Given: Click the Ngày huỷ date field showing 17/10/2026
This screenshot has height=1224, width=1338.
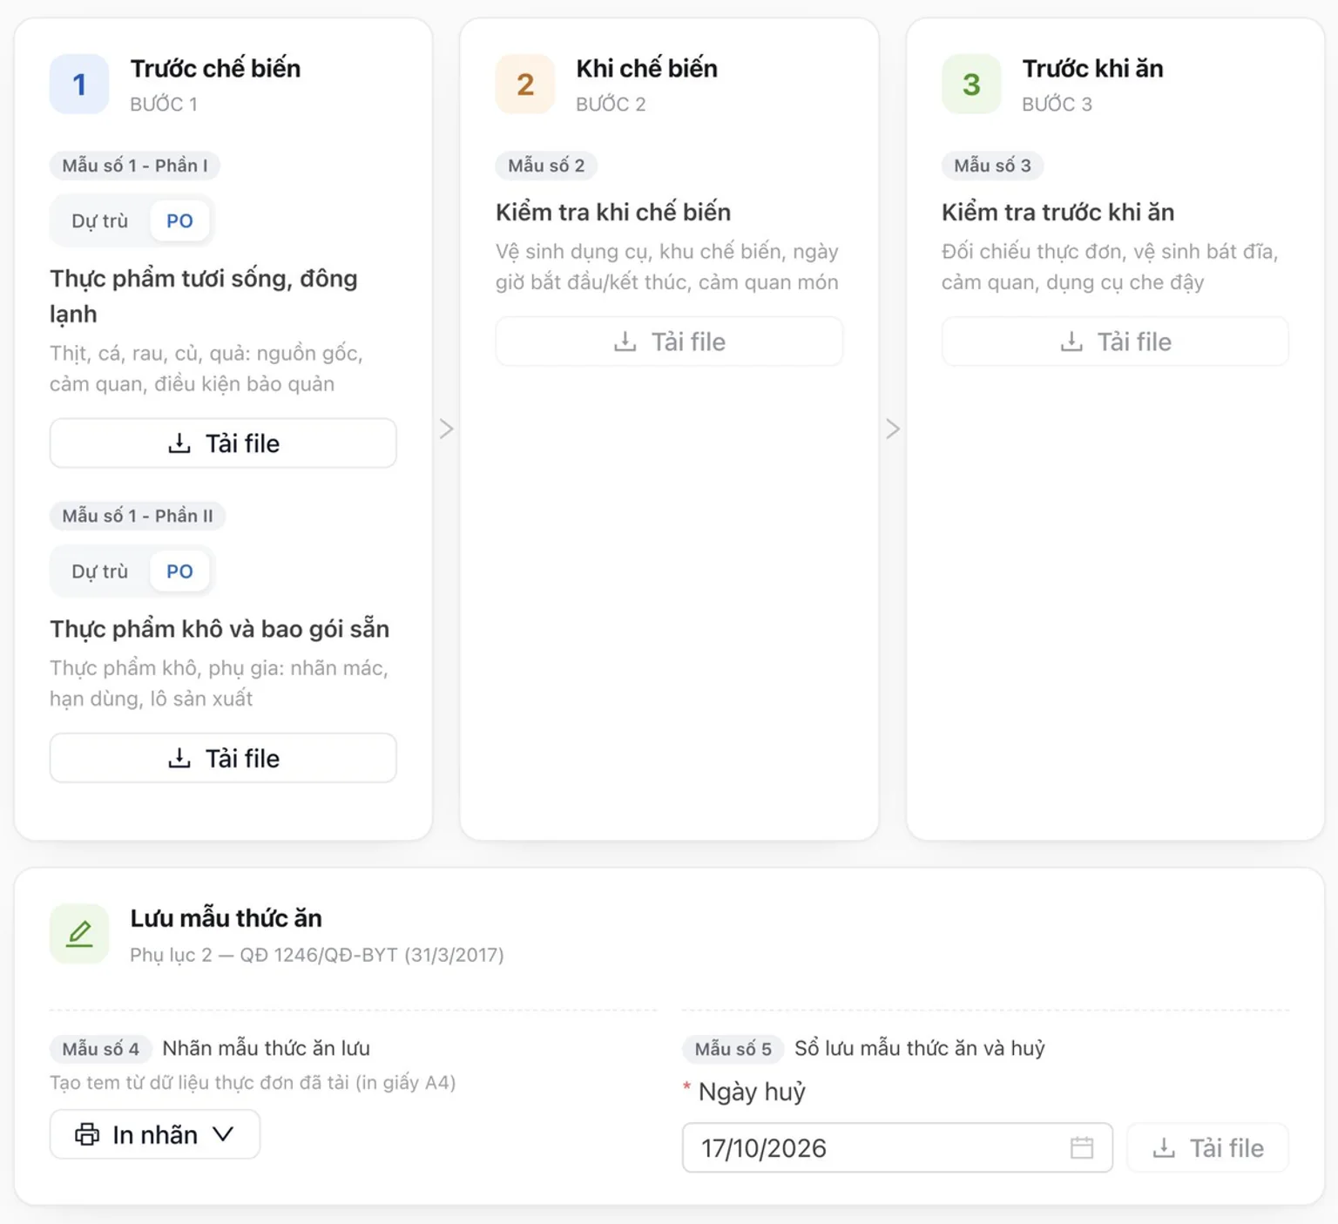Looking at the screenshot, I should [897, 1147].
